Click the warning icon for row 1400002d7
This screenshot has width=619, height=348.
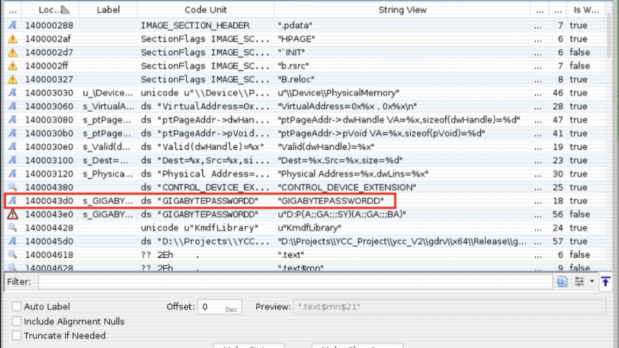(12, 52)
